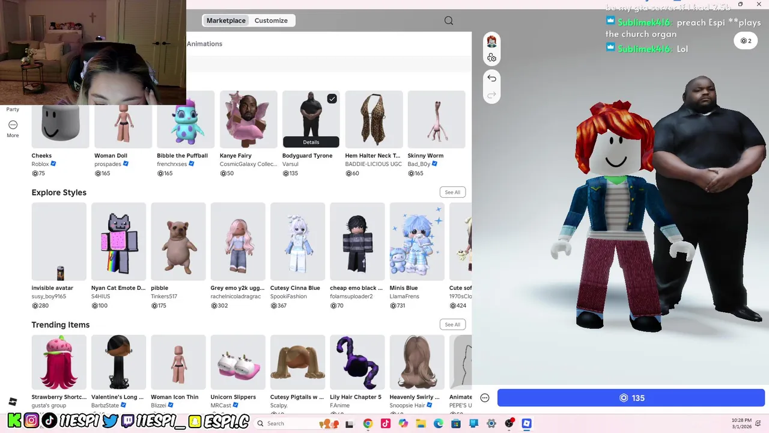The width and height of the screenshot is (769, 433).
Task: Select the Lily Hair Chapter 5 thumbnail
Action: coord(357,363)
